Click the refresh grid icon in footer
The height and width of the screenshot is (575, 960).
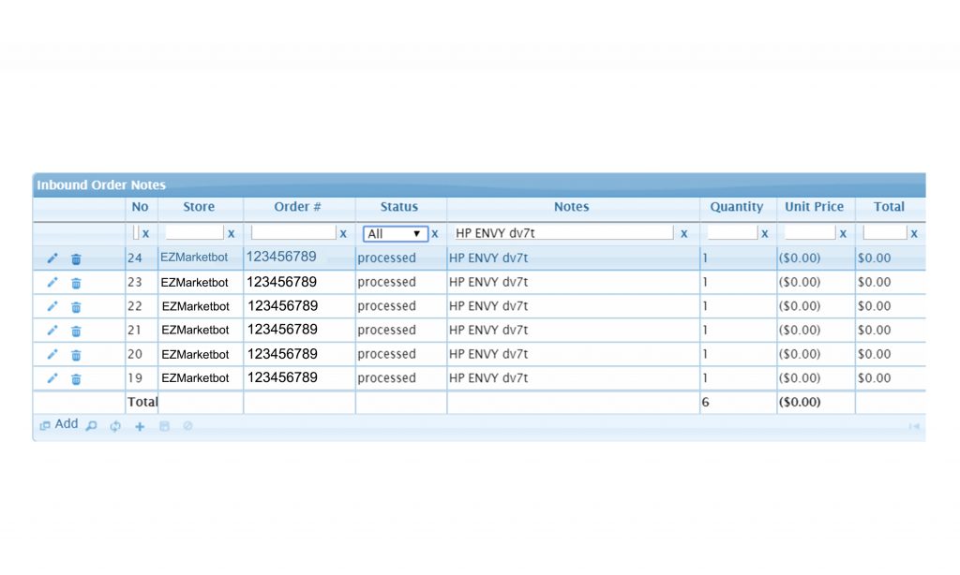tap(115, 426)
